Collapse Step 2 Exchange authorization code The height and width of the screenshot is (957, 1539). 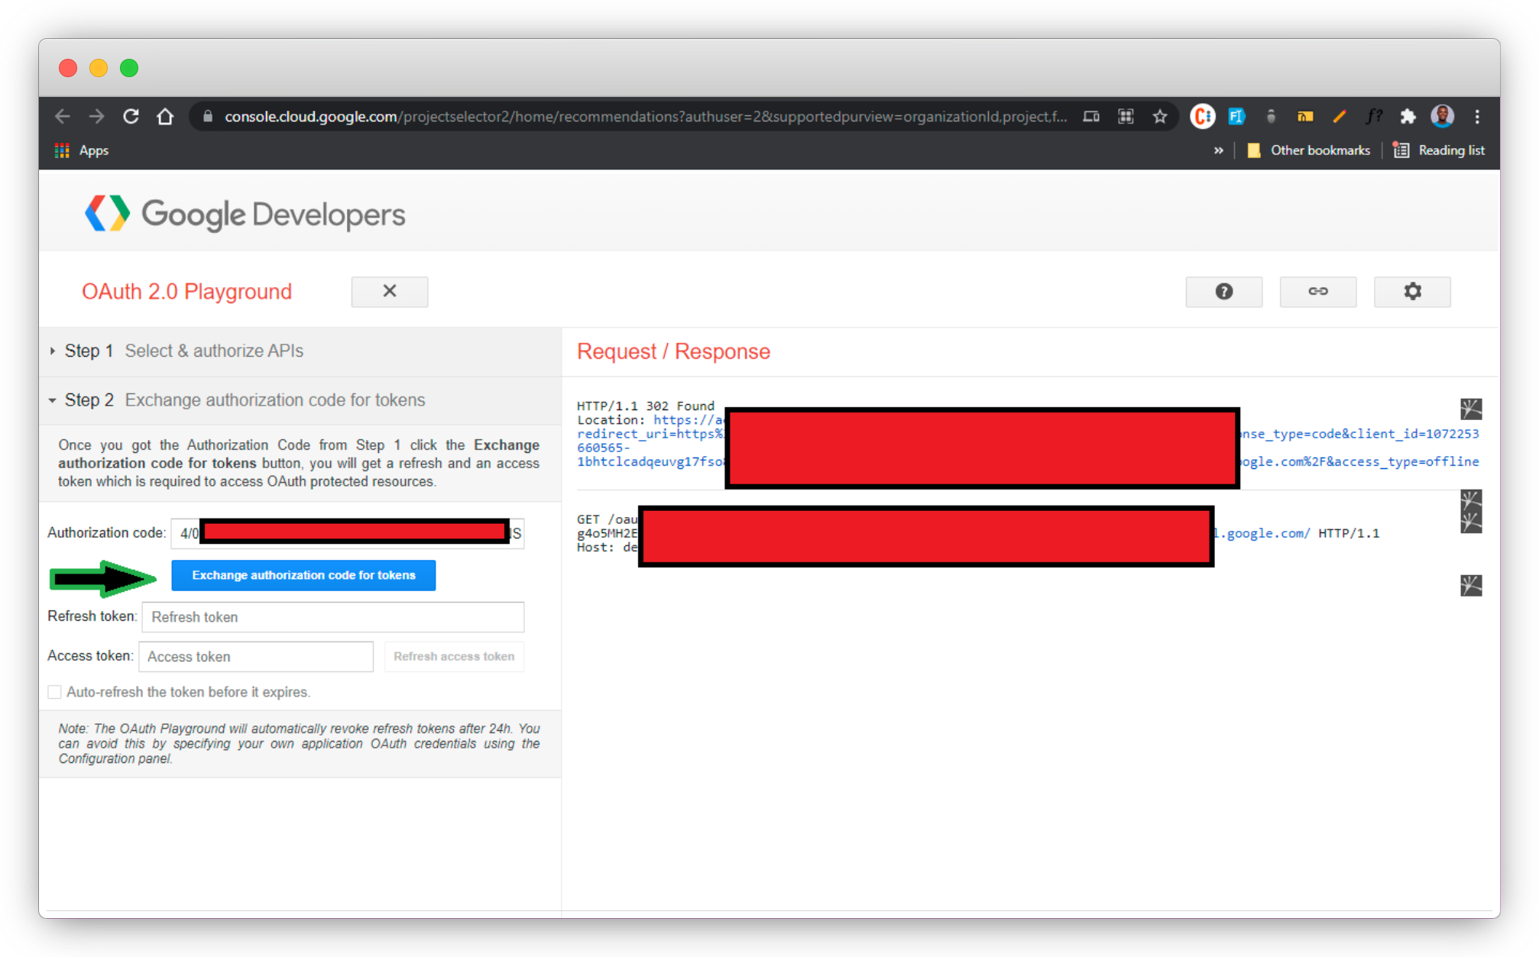pos(300,400)
